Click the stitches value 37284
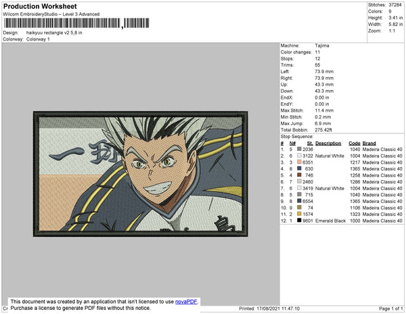 coord(395,5)
